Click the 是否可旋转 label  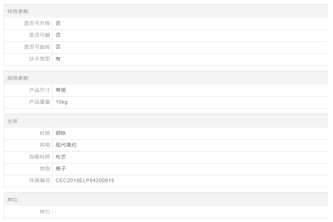[37, 47]
